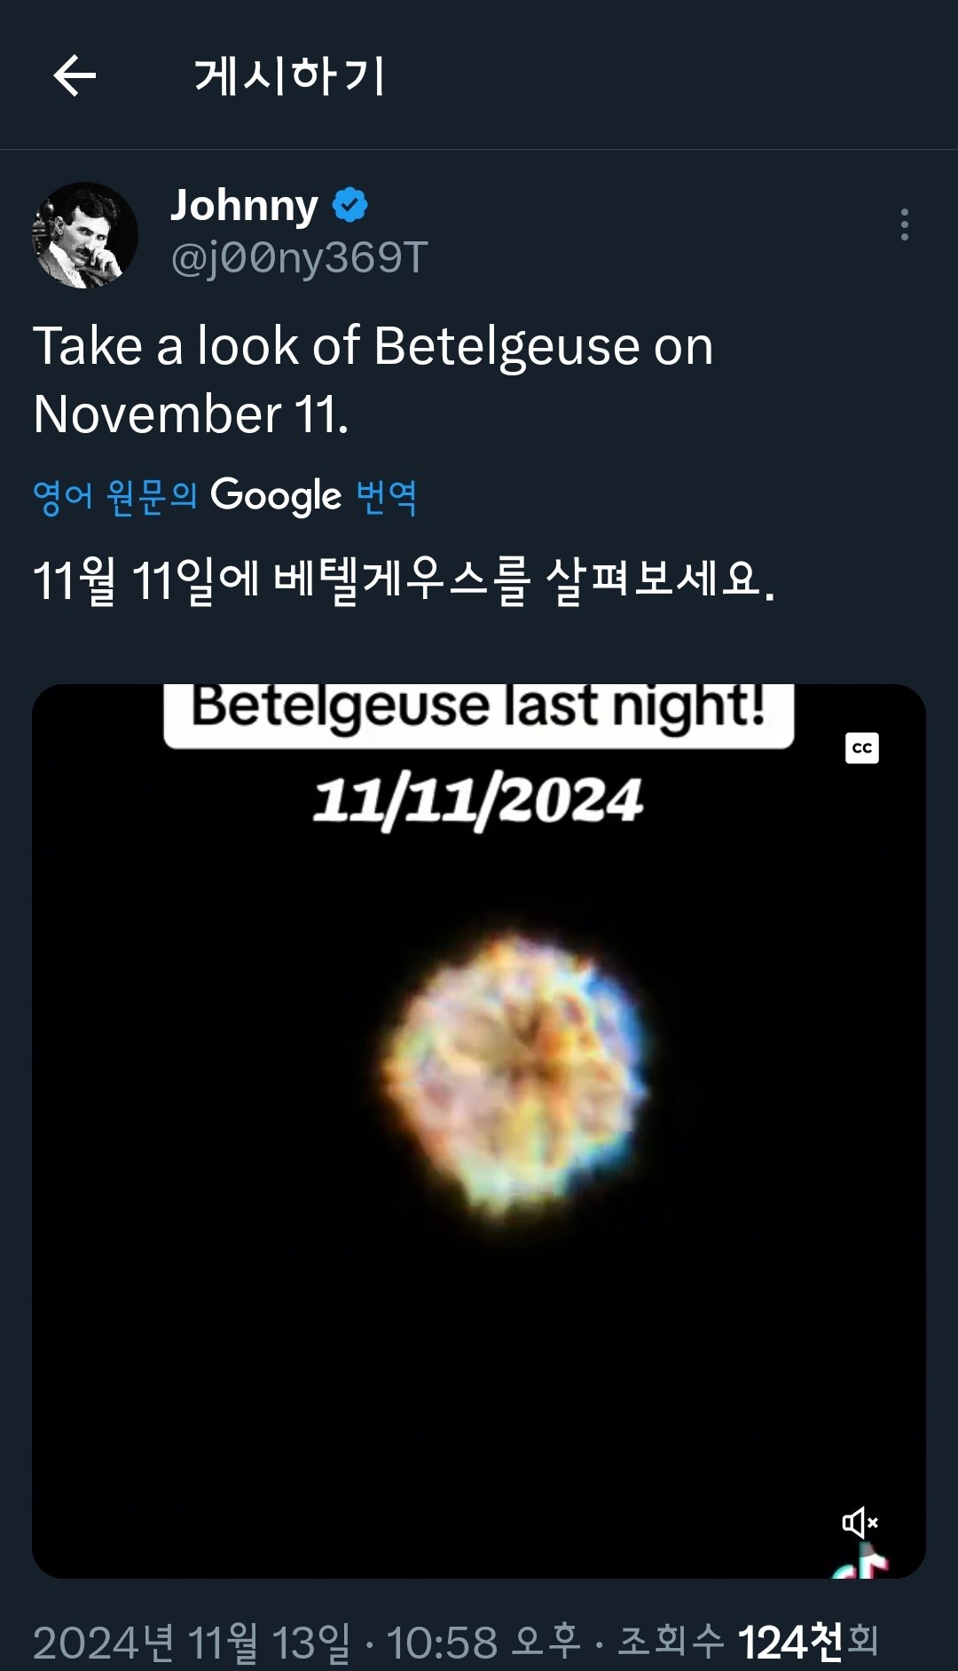Tap the 게시하기 header title
Screen dimensions: 958x1671
click(x=289, y=75)
